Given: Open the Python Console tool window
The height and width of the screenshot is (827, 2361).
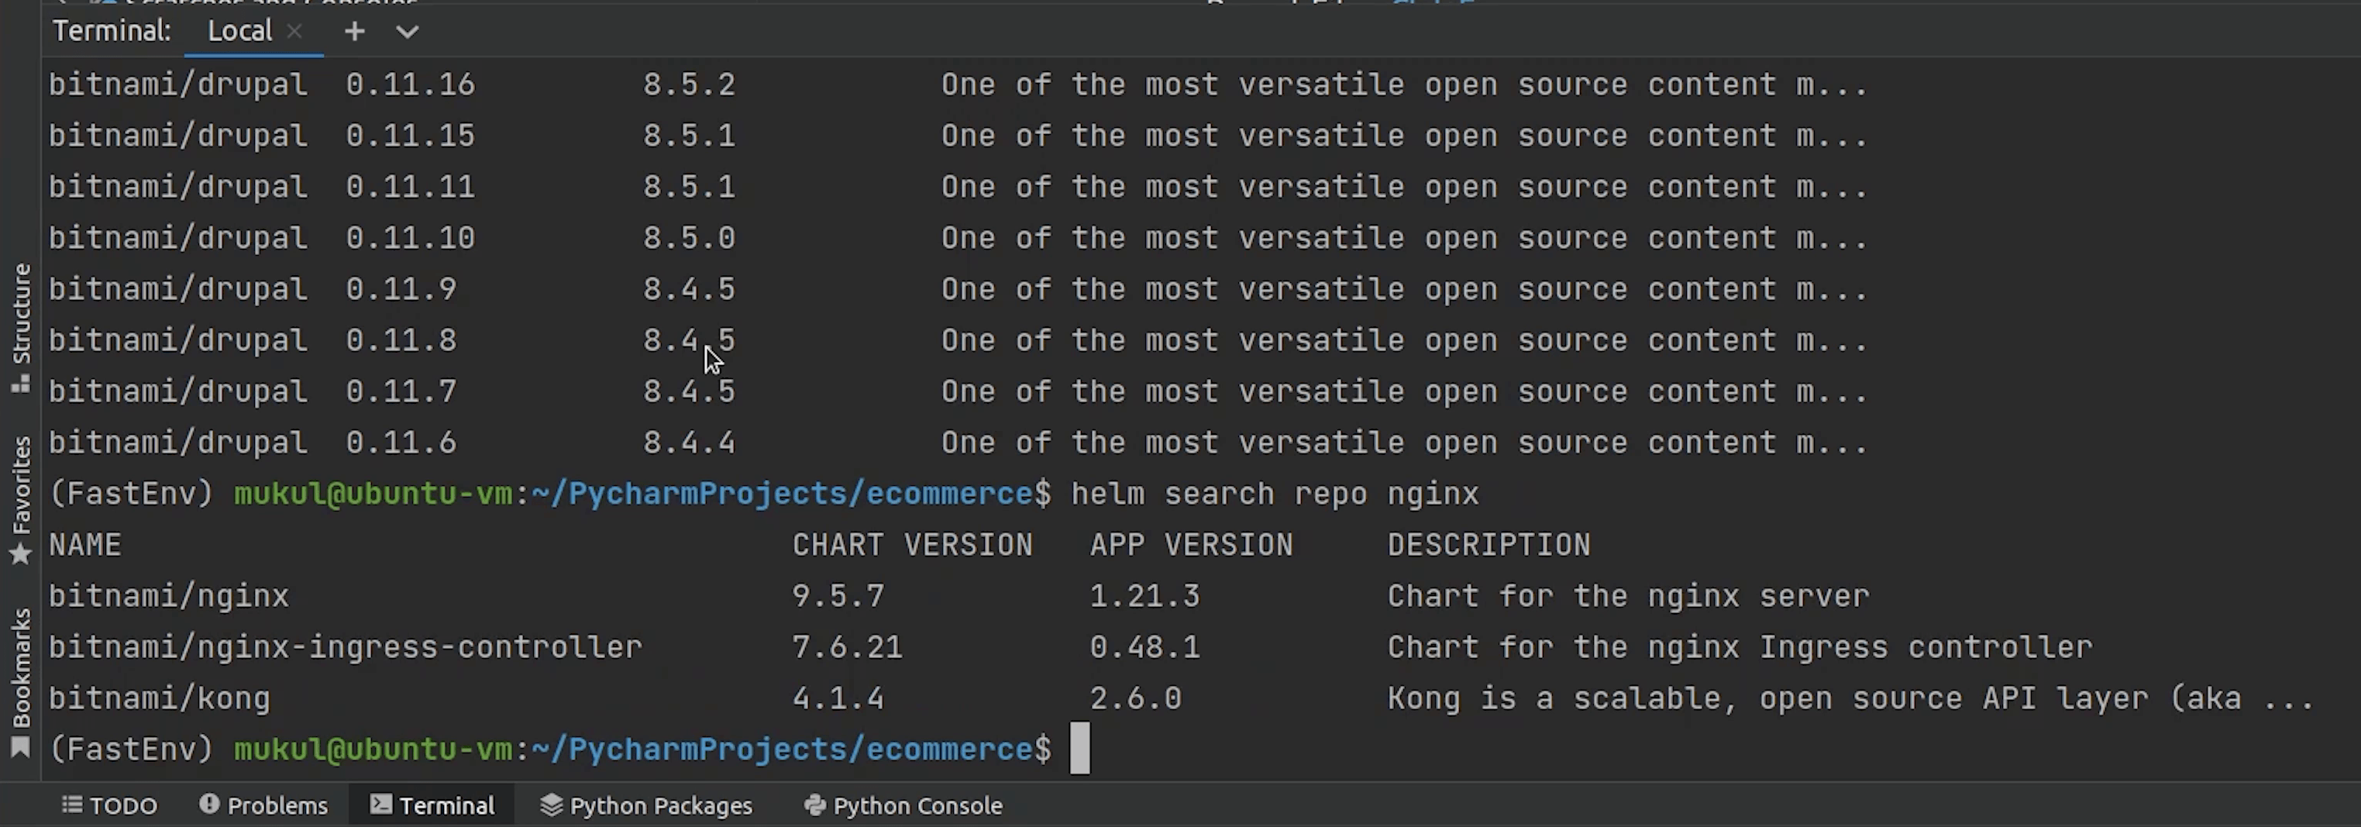Looking at the screenshot, I should click(x=903, y=805).
